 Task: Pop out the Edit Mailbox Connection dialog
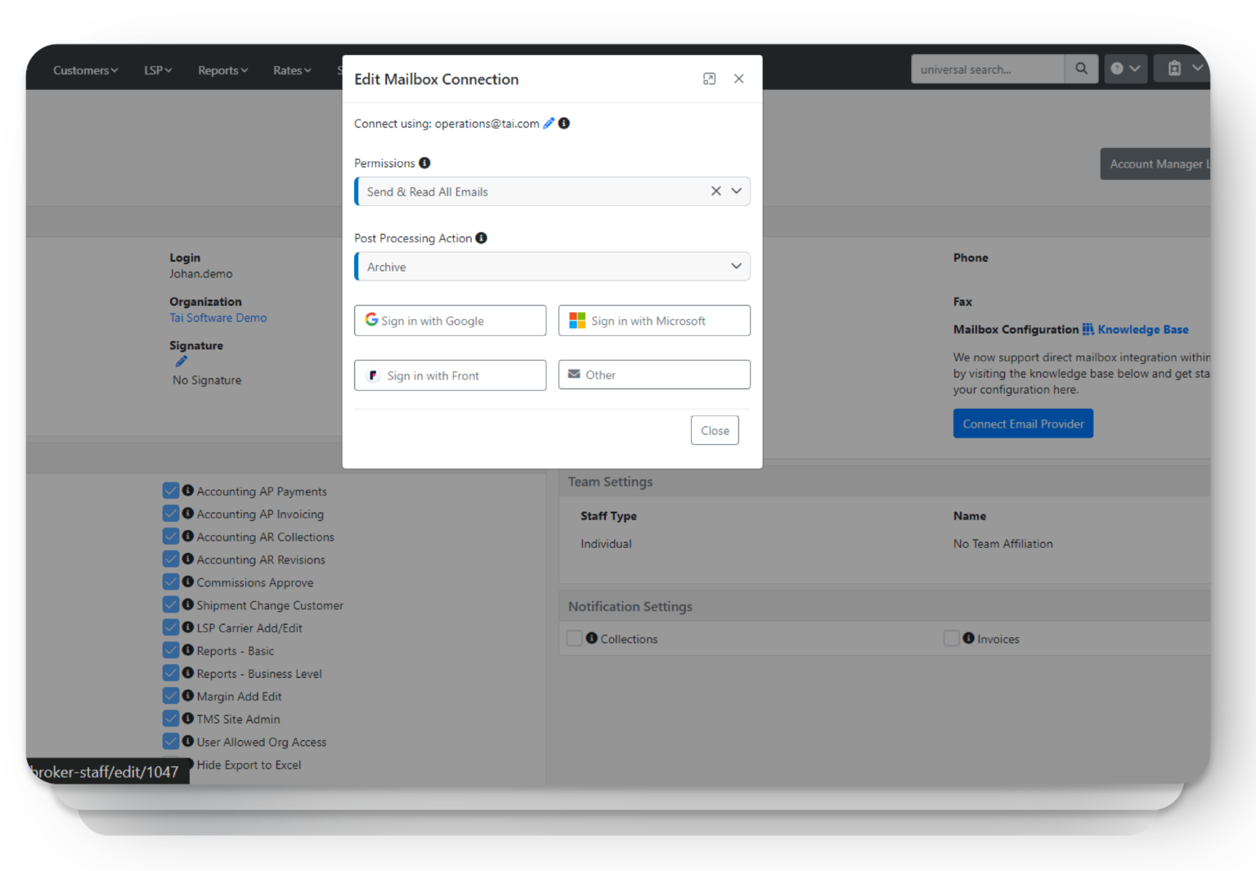[709, 79]
